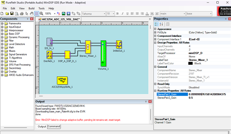Save the project with the floppy icon

tap(12, 14)
